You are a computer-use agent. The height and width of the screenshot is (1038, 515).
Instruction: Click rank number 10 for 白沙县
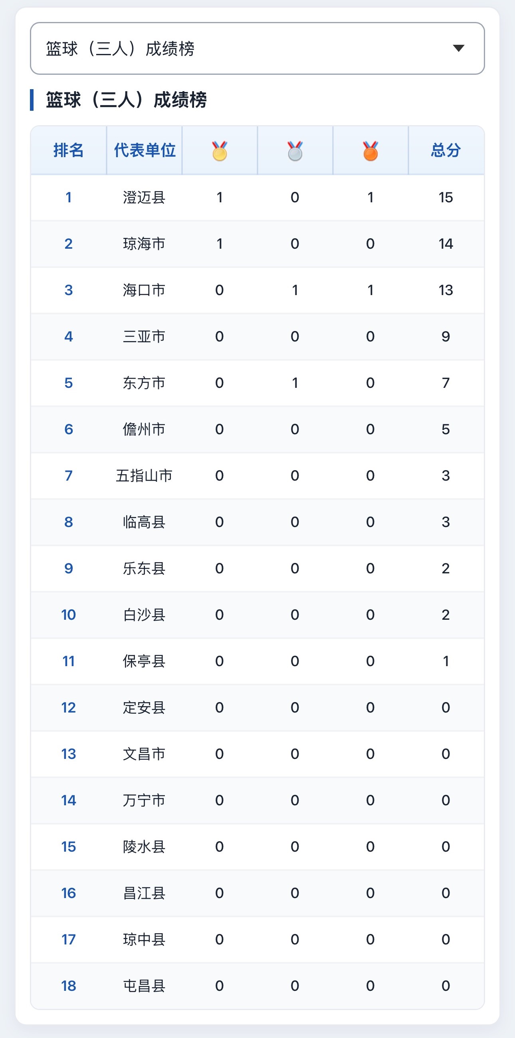tap(68, 615)
